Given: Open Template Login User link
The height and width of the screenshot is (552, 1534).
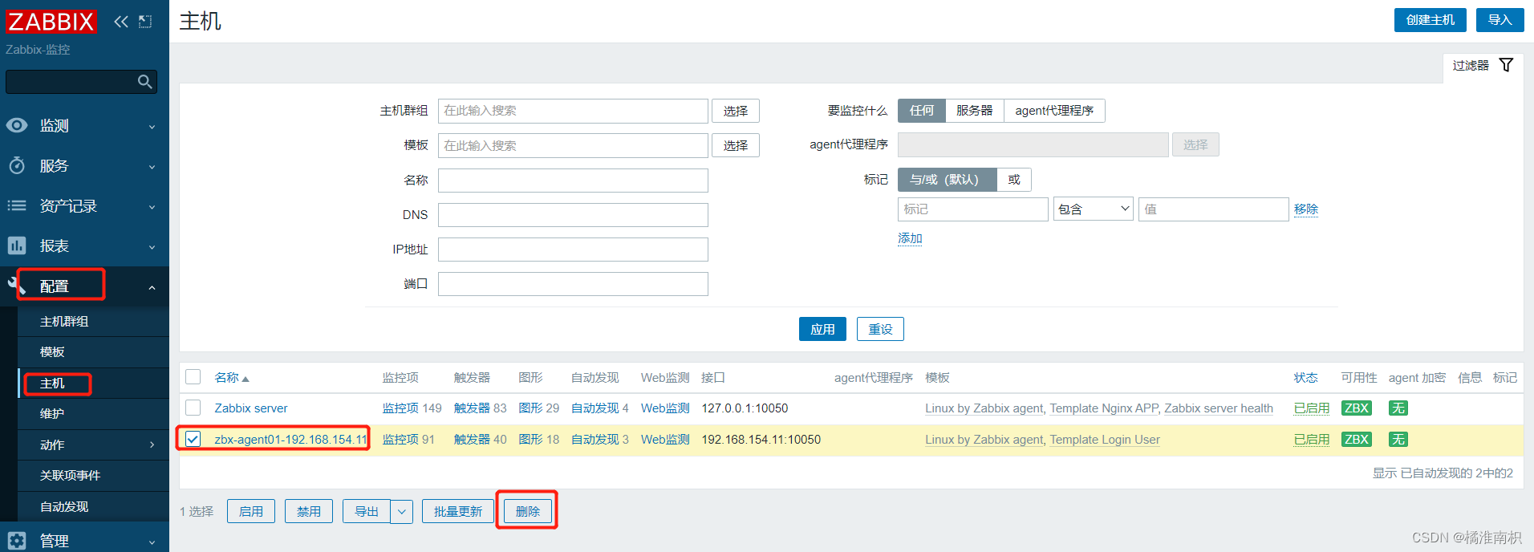Looking at the screenshot, I should point(1105,440).
